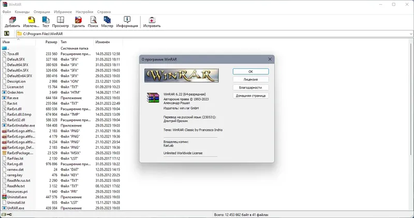Select DefaultEn64.SFX file name
Screen dimensions: 414x218
(x=20, y=75)
